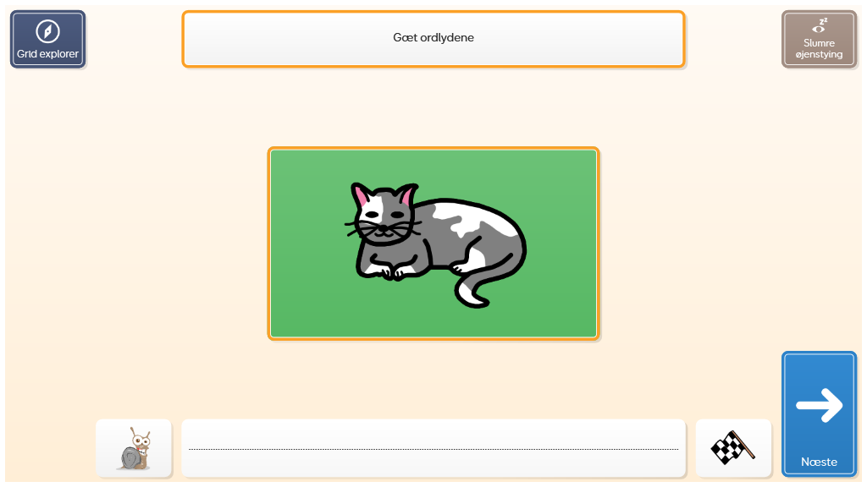Click the white right arrow icon
Screen dimensions: 867x487
(820, 405)
